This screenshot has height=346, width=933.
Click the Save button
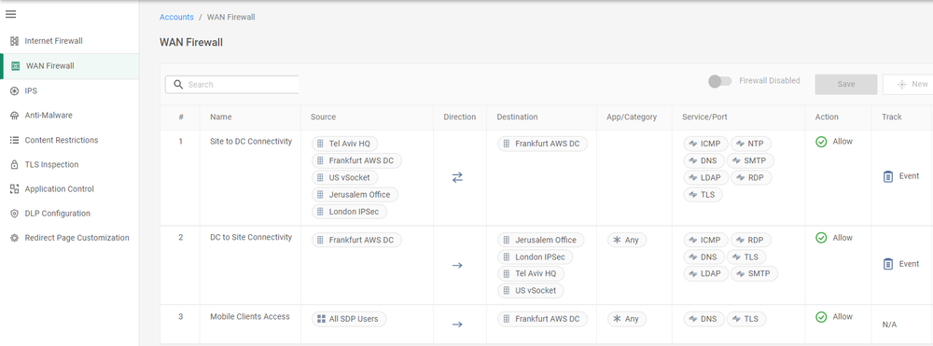coord(846,85)
